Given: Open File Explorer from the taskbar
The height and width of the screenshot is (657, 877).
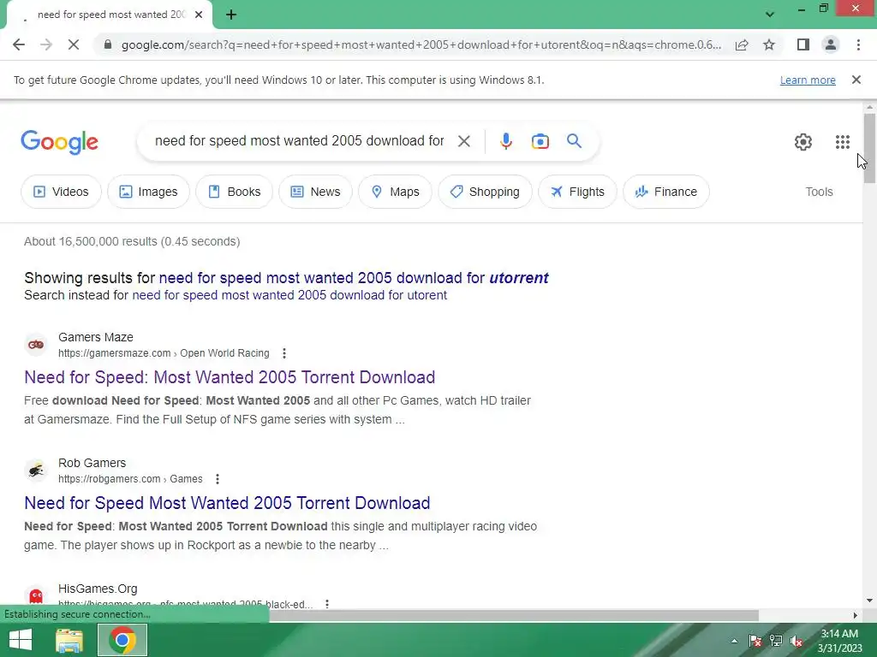Looking at the screenshot, I should [x=69, y=640].
